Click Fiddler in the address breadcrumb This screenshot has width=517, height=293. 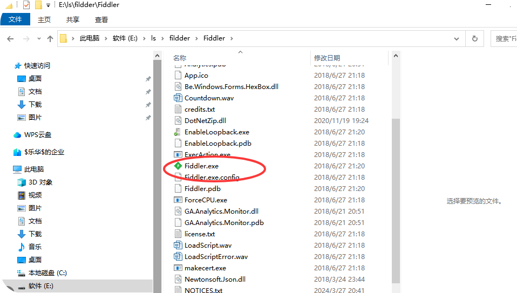(214, 38)
